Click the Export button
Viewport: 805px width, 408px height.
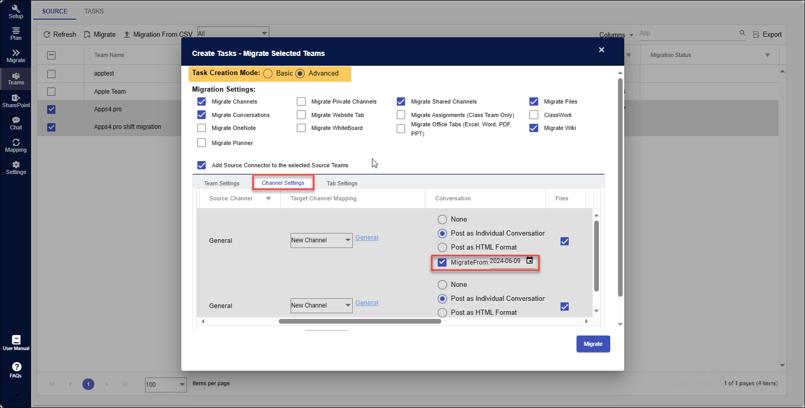(x=767, y=34)
